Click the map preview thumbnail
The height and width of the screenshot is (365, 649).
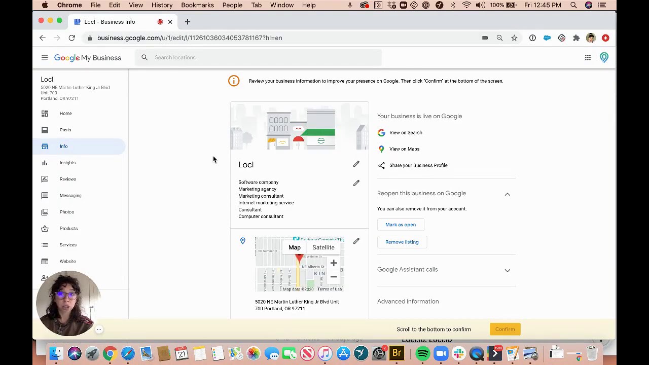tap(299, 264)
